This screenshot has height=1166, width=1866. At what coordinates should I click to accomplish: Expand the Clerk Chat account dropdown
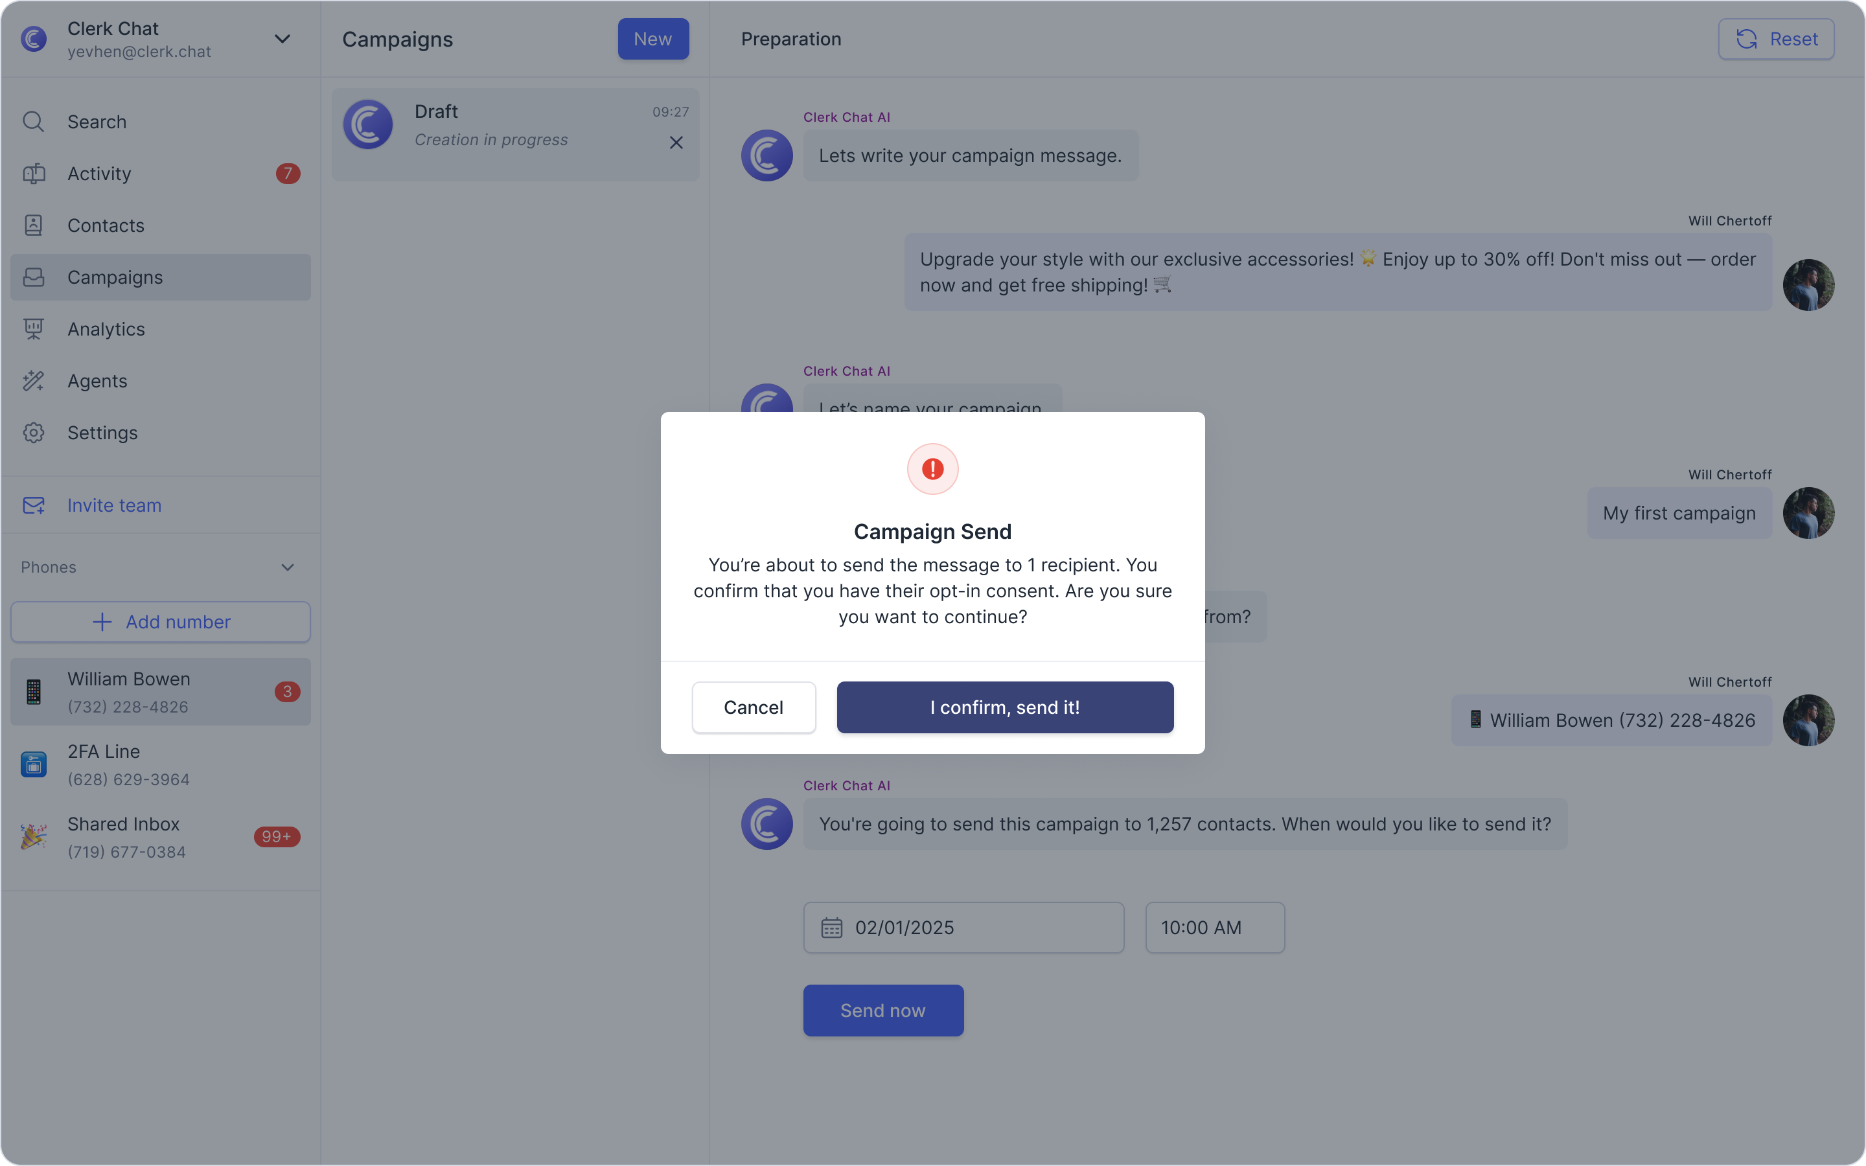[282, 39]
